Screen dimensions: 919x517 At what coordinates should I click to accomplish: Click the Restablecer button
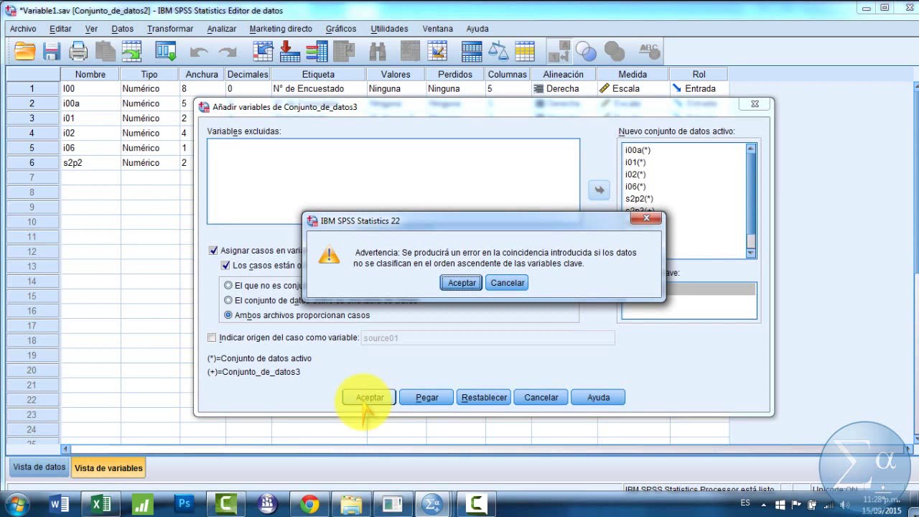click(x=484, y=398)
